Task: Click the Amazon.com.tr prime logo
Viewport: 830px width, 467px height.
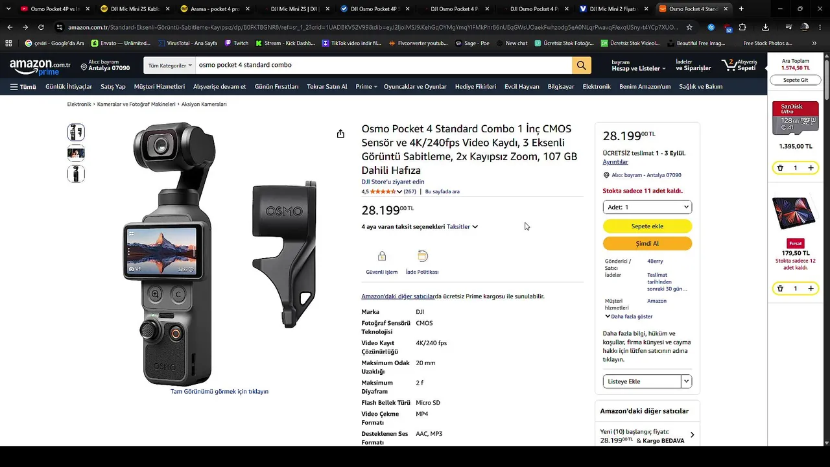Action: (x=40, y=67)
